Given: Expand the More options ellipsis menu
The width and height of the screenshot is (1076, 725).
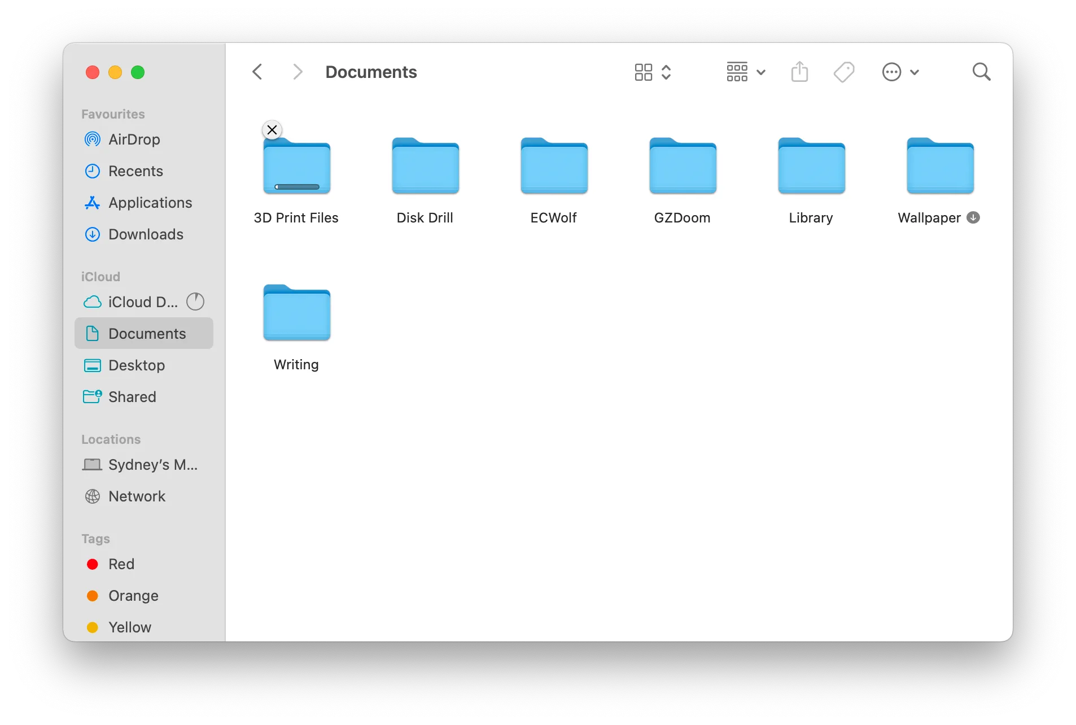Looking at the screenshot, I should pos(892,72).
